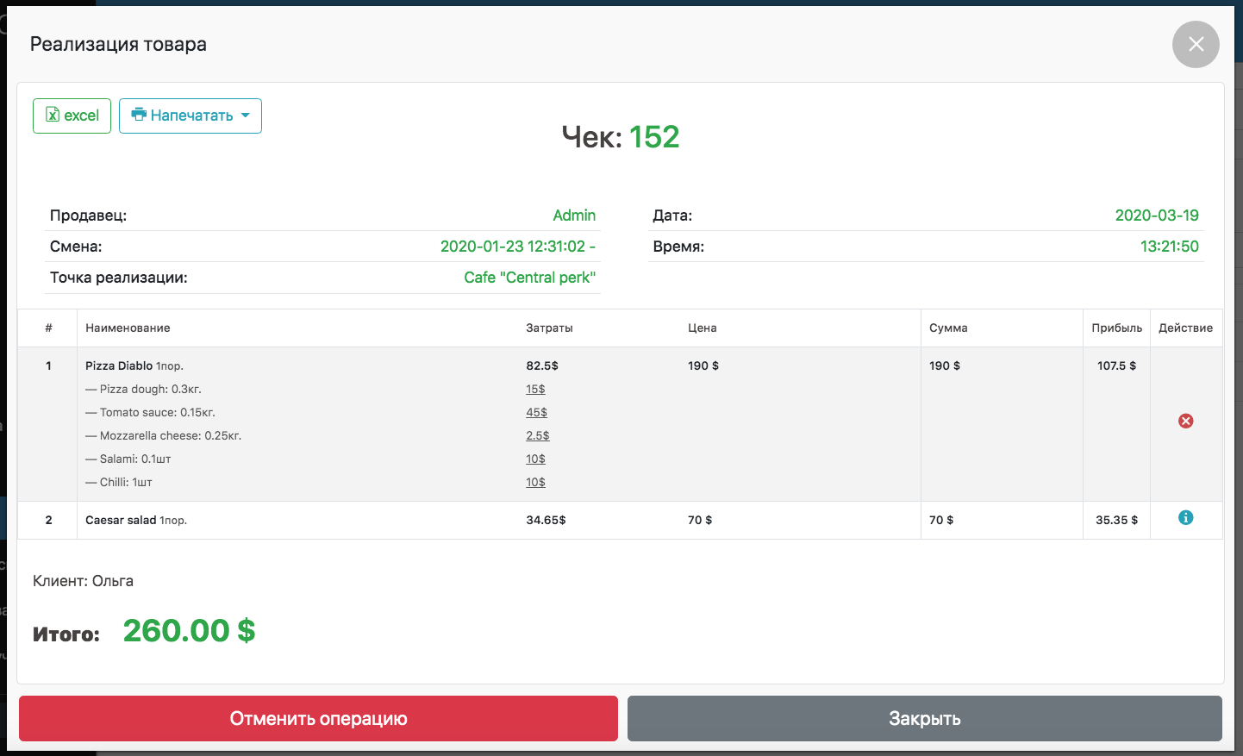Click the blue info icon for Caesar salad
1243x756 pixels.
pyautogui.click(x=1185, y=518)
